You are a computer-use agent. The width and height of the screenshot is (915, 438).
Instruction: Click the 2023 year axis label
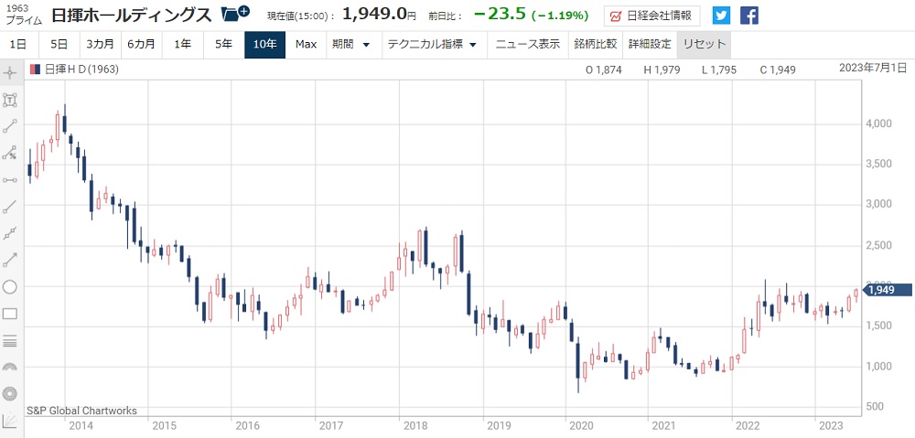point(832,425)
